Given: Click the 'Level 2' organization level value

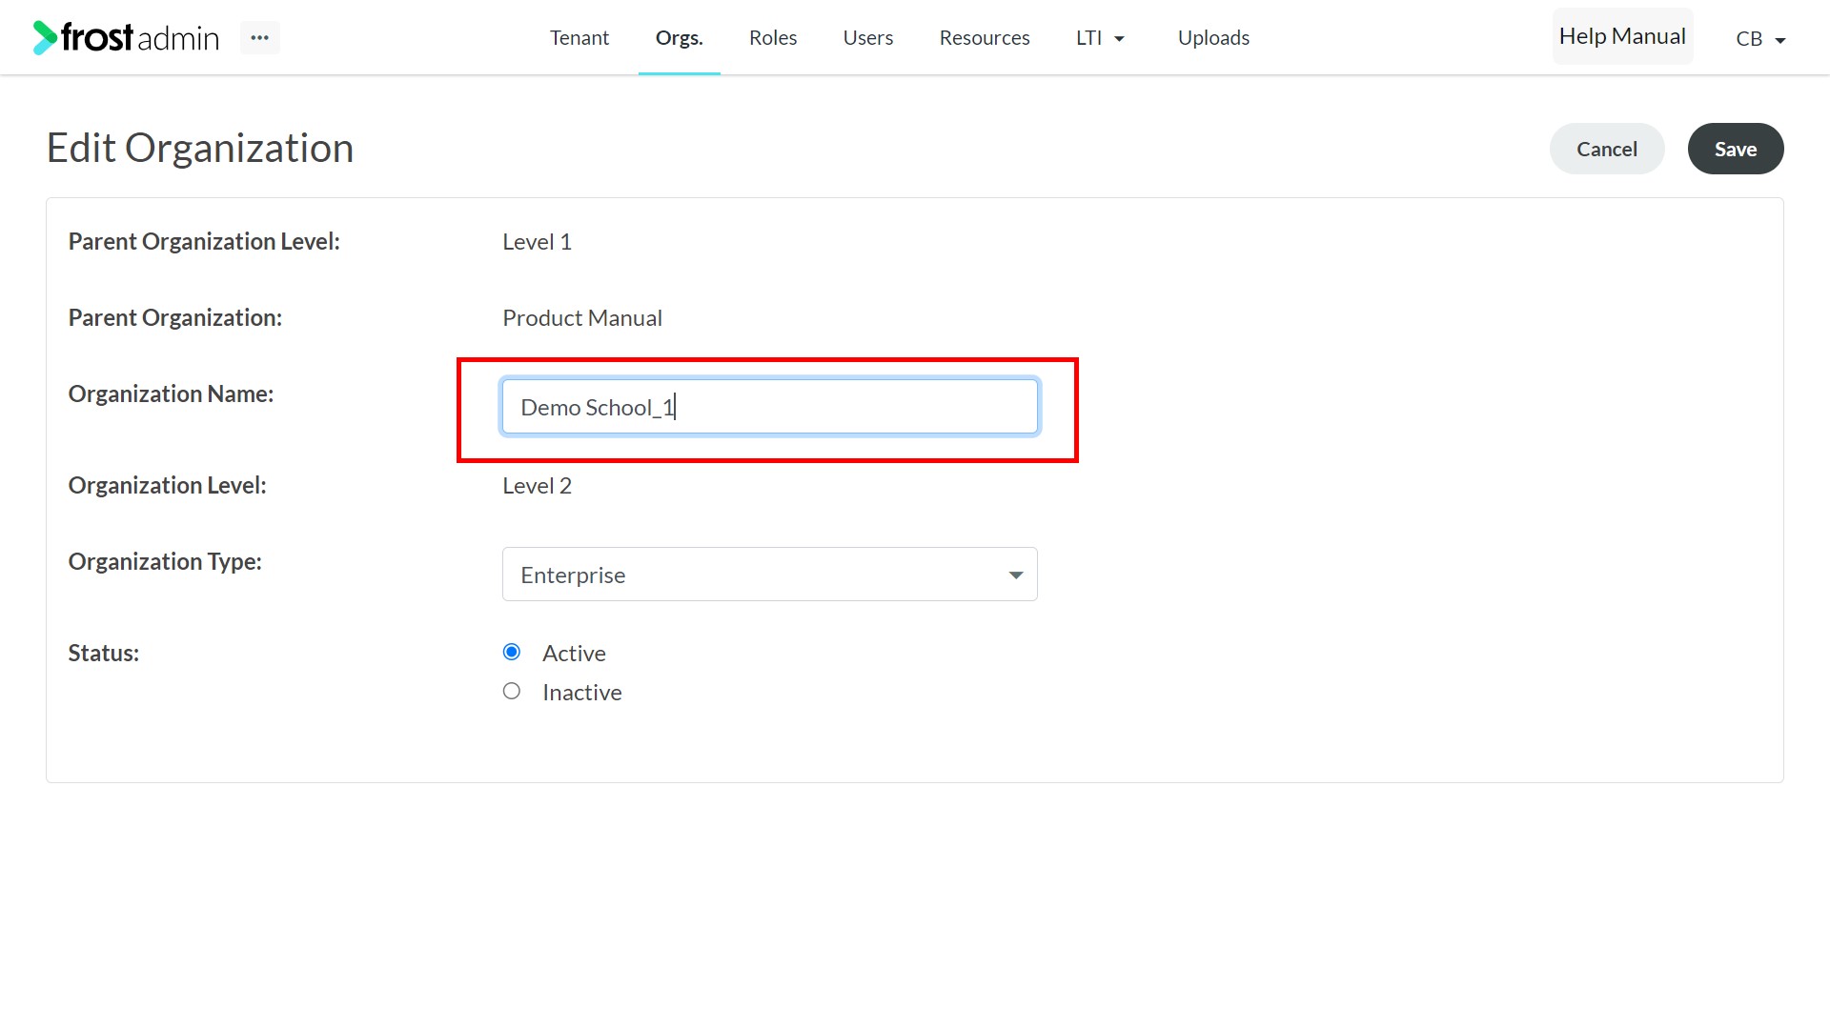Looking at the screenshot, I should point(537,486).
